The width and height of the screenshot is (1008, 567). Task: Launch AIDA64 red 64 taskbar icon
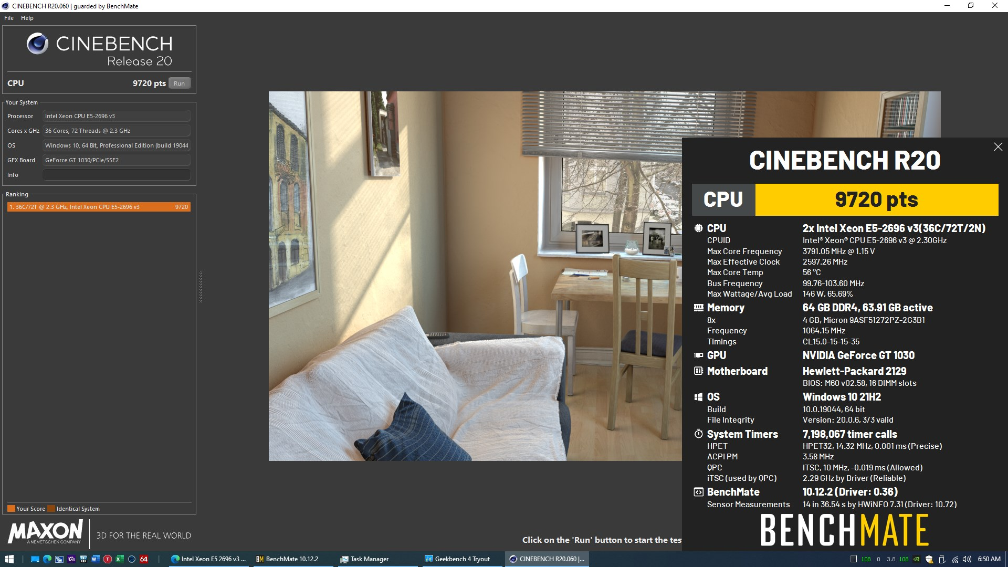(143, 559)
